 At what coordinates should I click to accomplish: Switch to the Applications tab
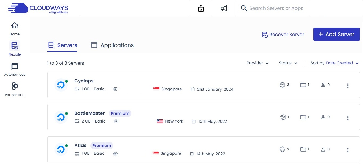tap(112, 45)
